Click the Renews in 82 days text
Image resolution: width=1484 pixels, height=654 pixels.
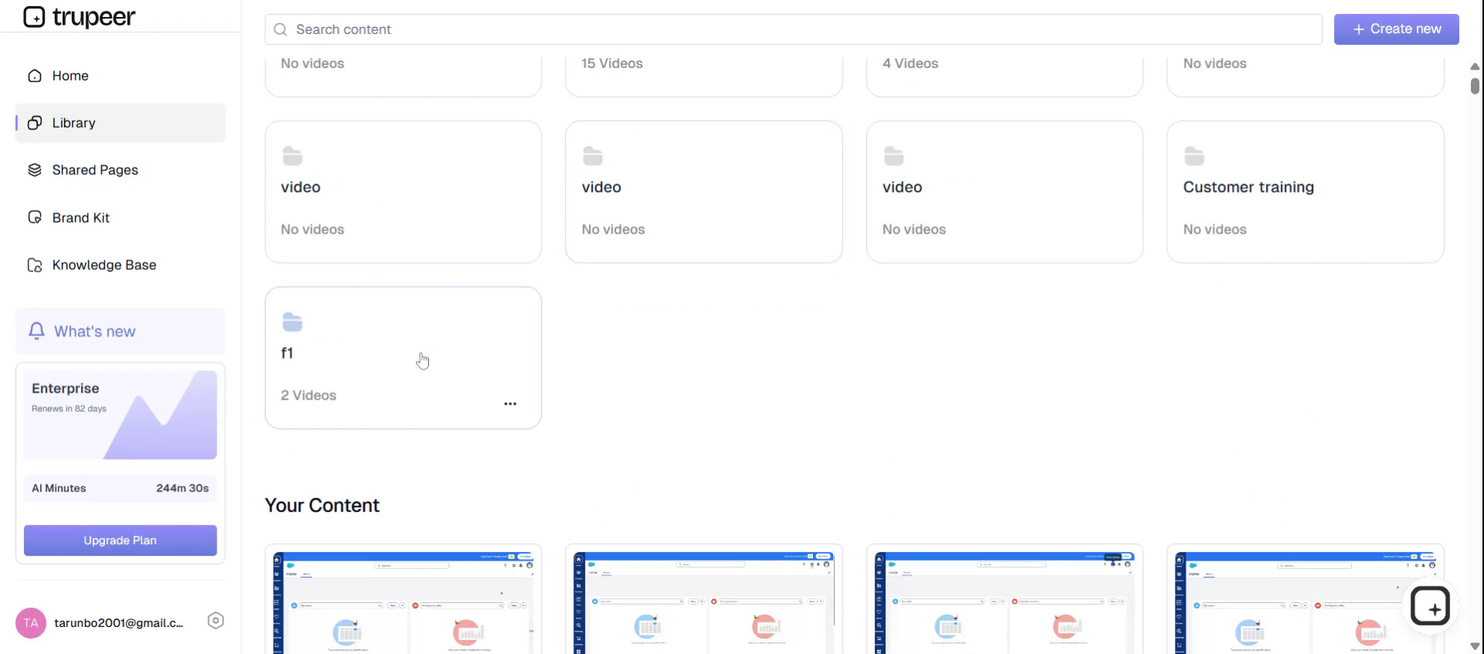[x=69, y=408]
